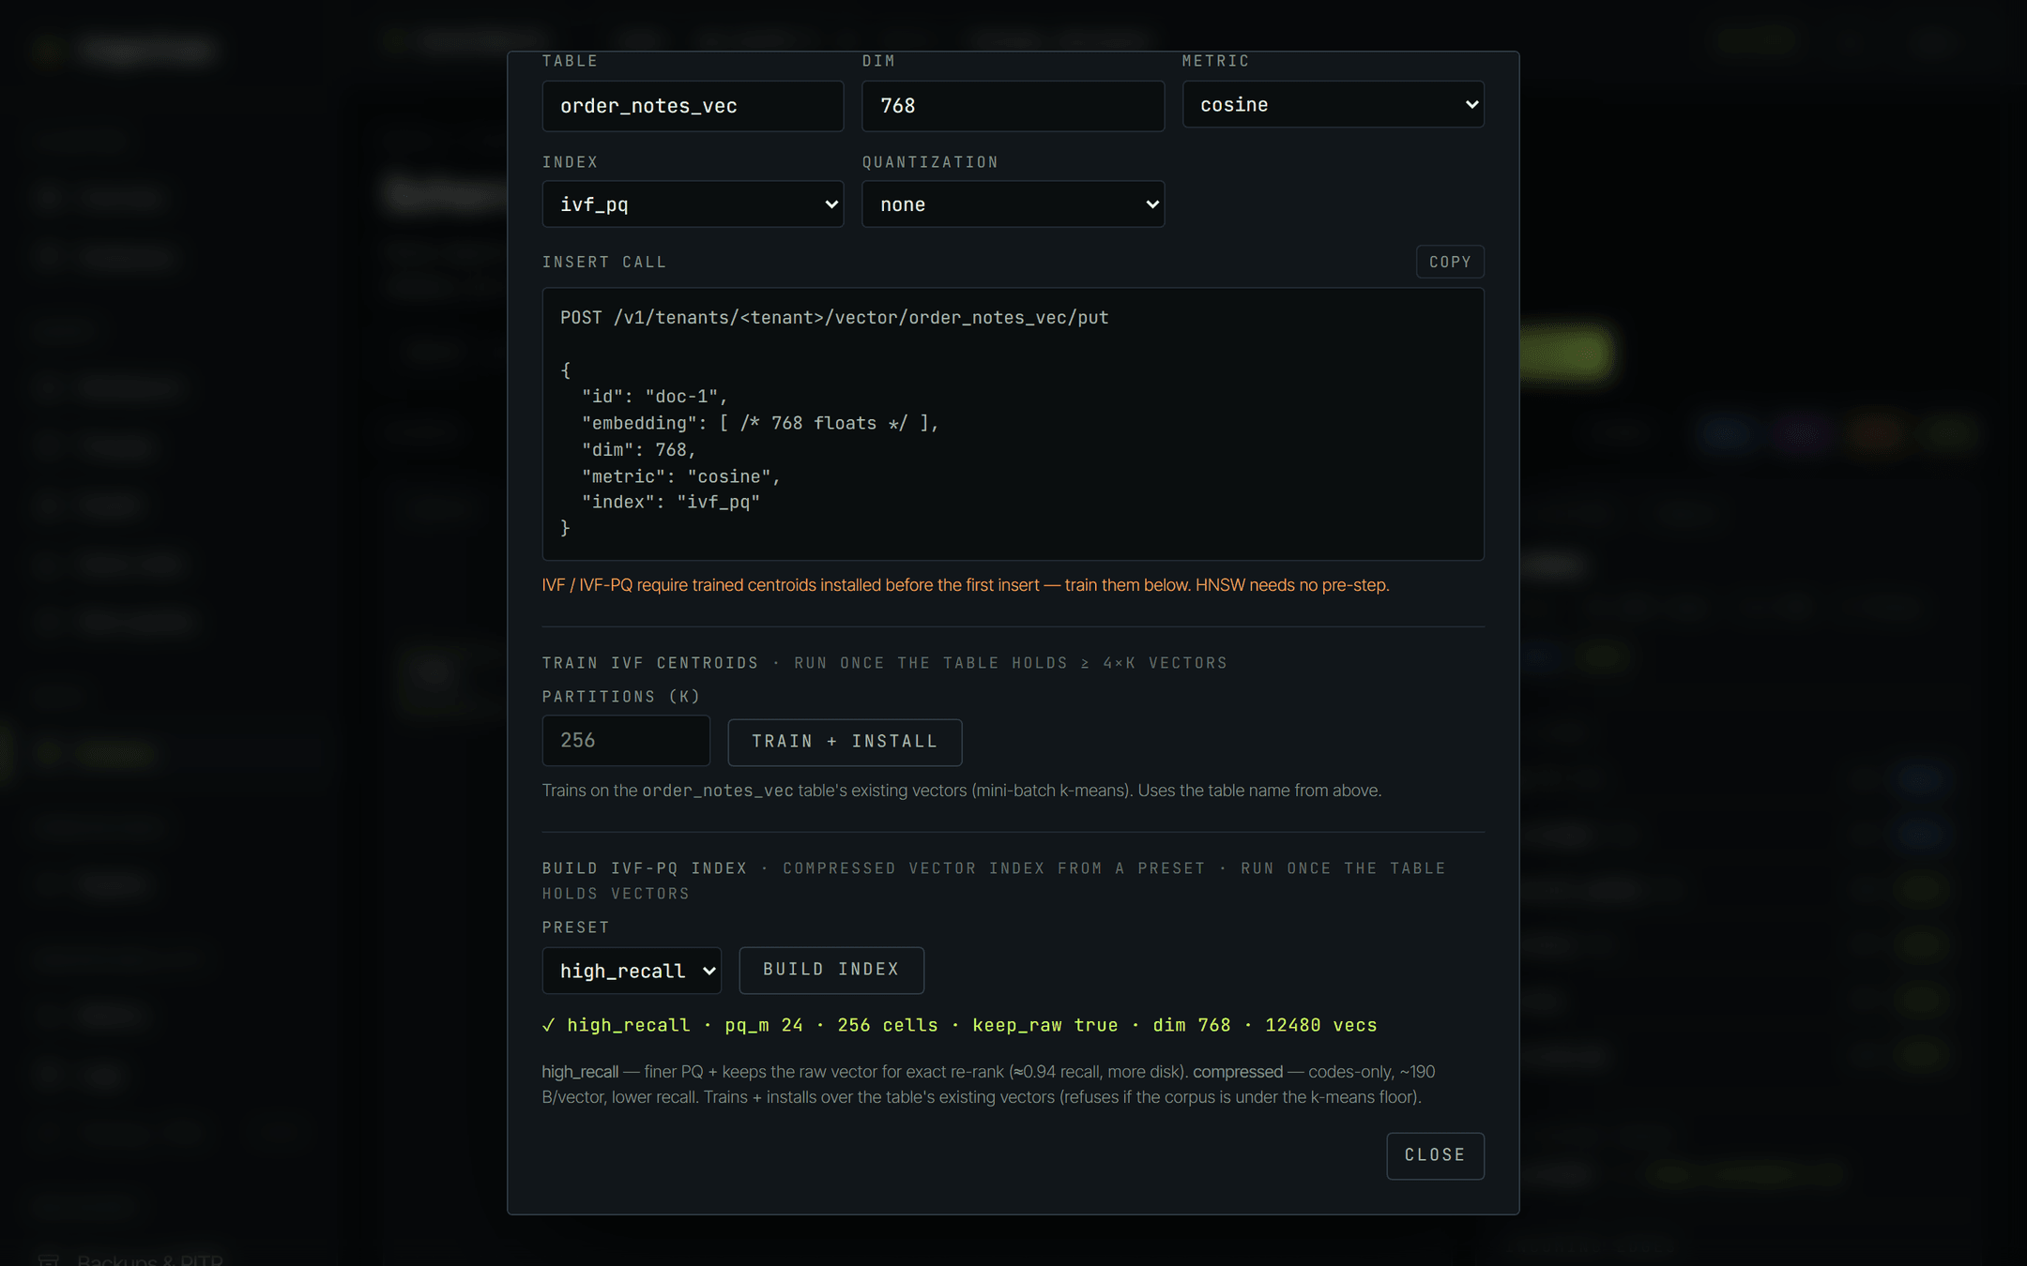Screen dimensions: 2027x1266
Task: Click the CLOSE button of the dialog
Action: click(x=1435, y=1155)
